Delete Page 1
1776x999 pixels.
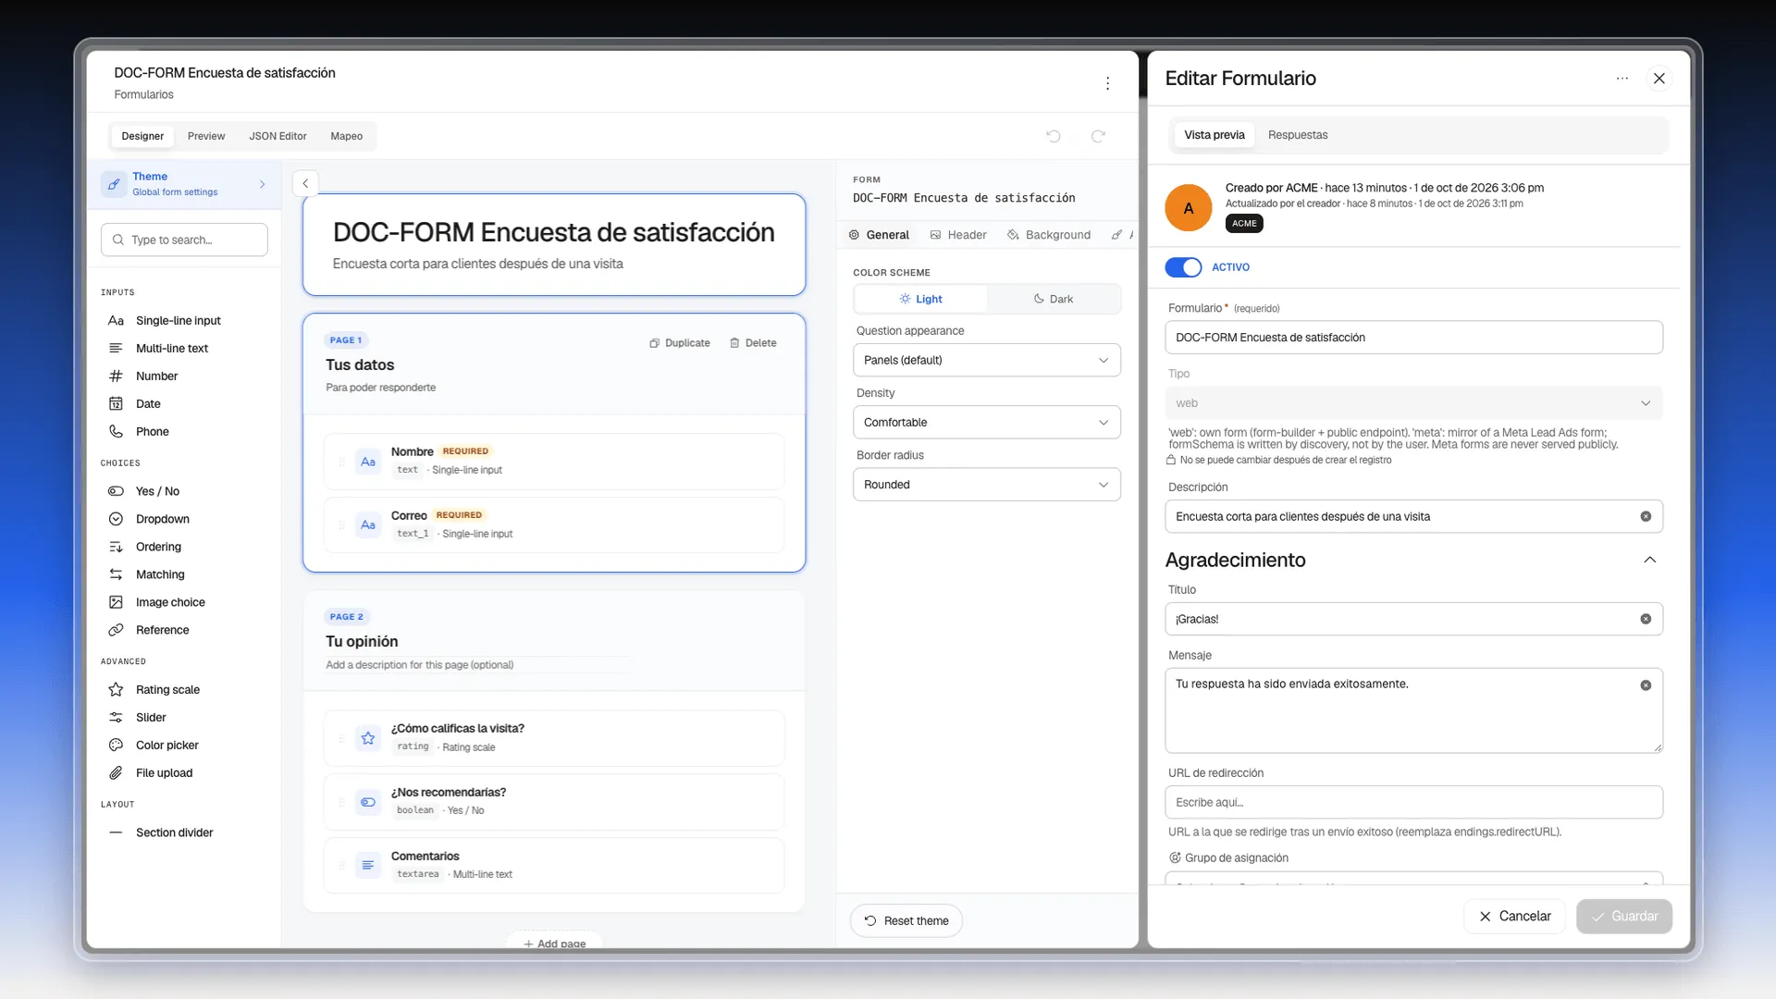click(x=753, y=343)
